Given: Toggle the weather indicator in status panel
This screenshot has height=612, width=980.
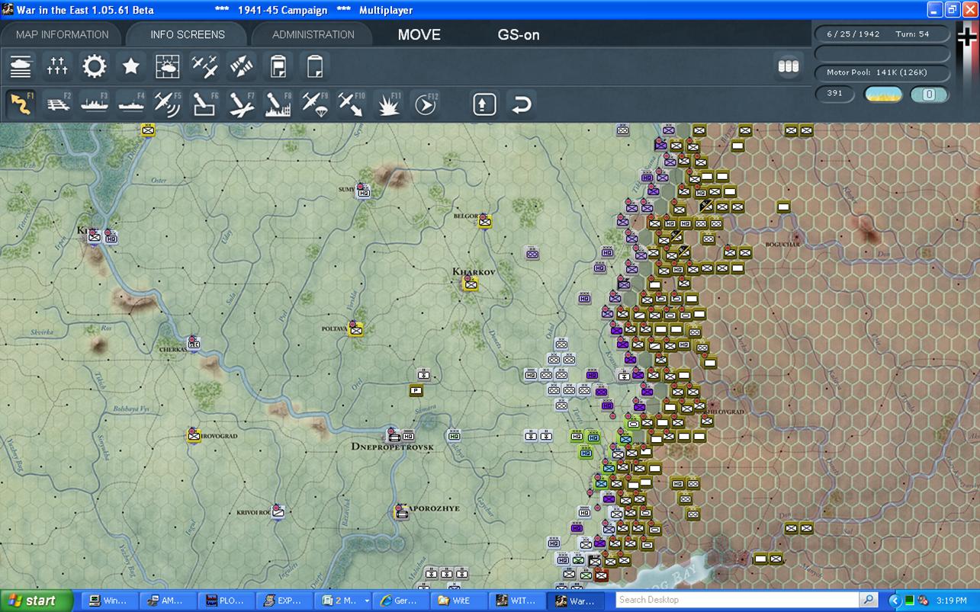Looking at the screenshot, I should point(883,95).
